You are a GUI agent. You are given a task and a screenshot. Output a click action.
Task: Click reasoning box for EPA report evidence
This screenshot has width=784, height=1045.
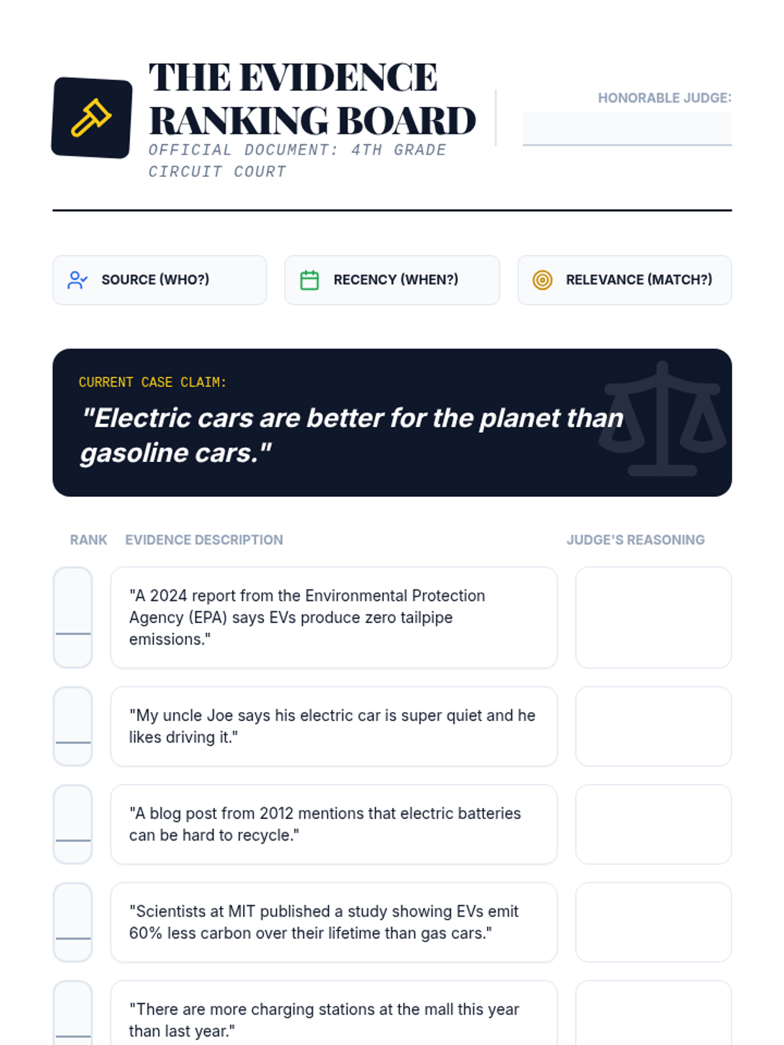click(653, 617)
